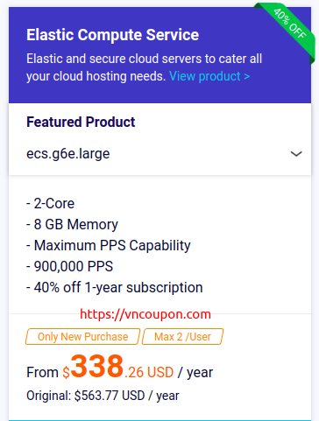
Task: Click the View product link
Action: coord(209,76)
